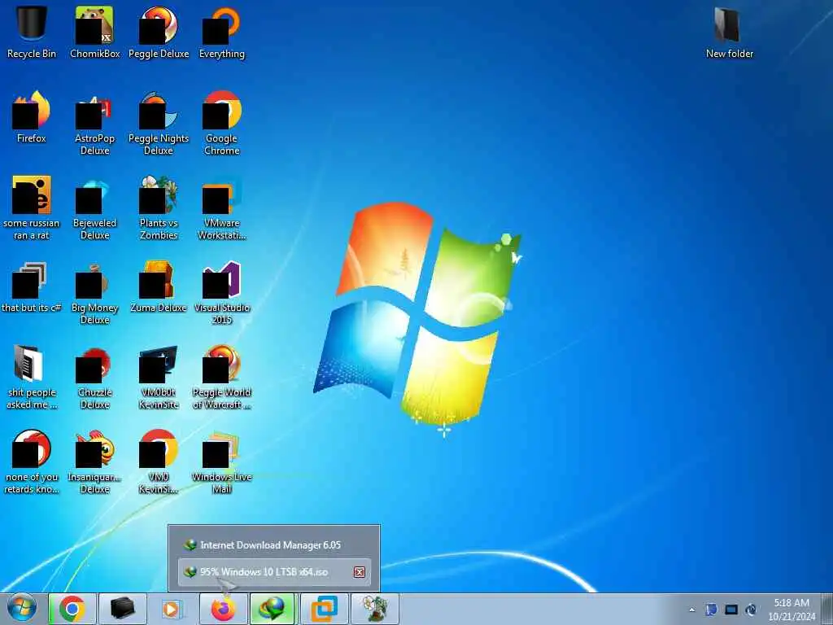
Task: Switch to VMware Workstation in taskbar
Action: (324, 609)
